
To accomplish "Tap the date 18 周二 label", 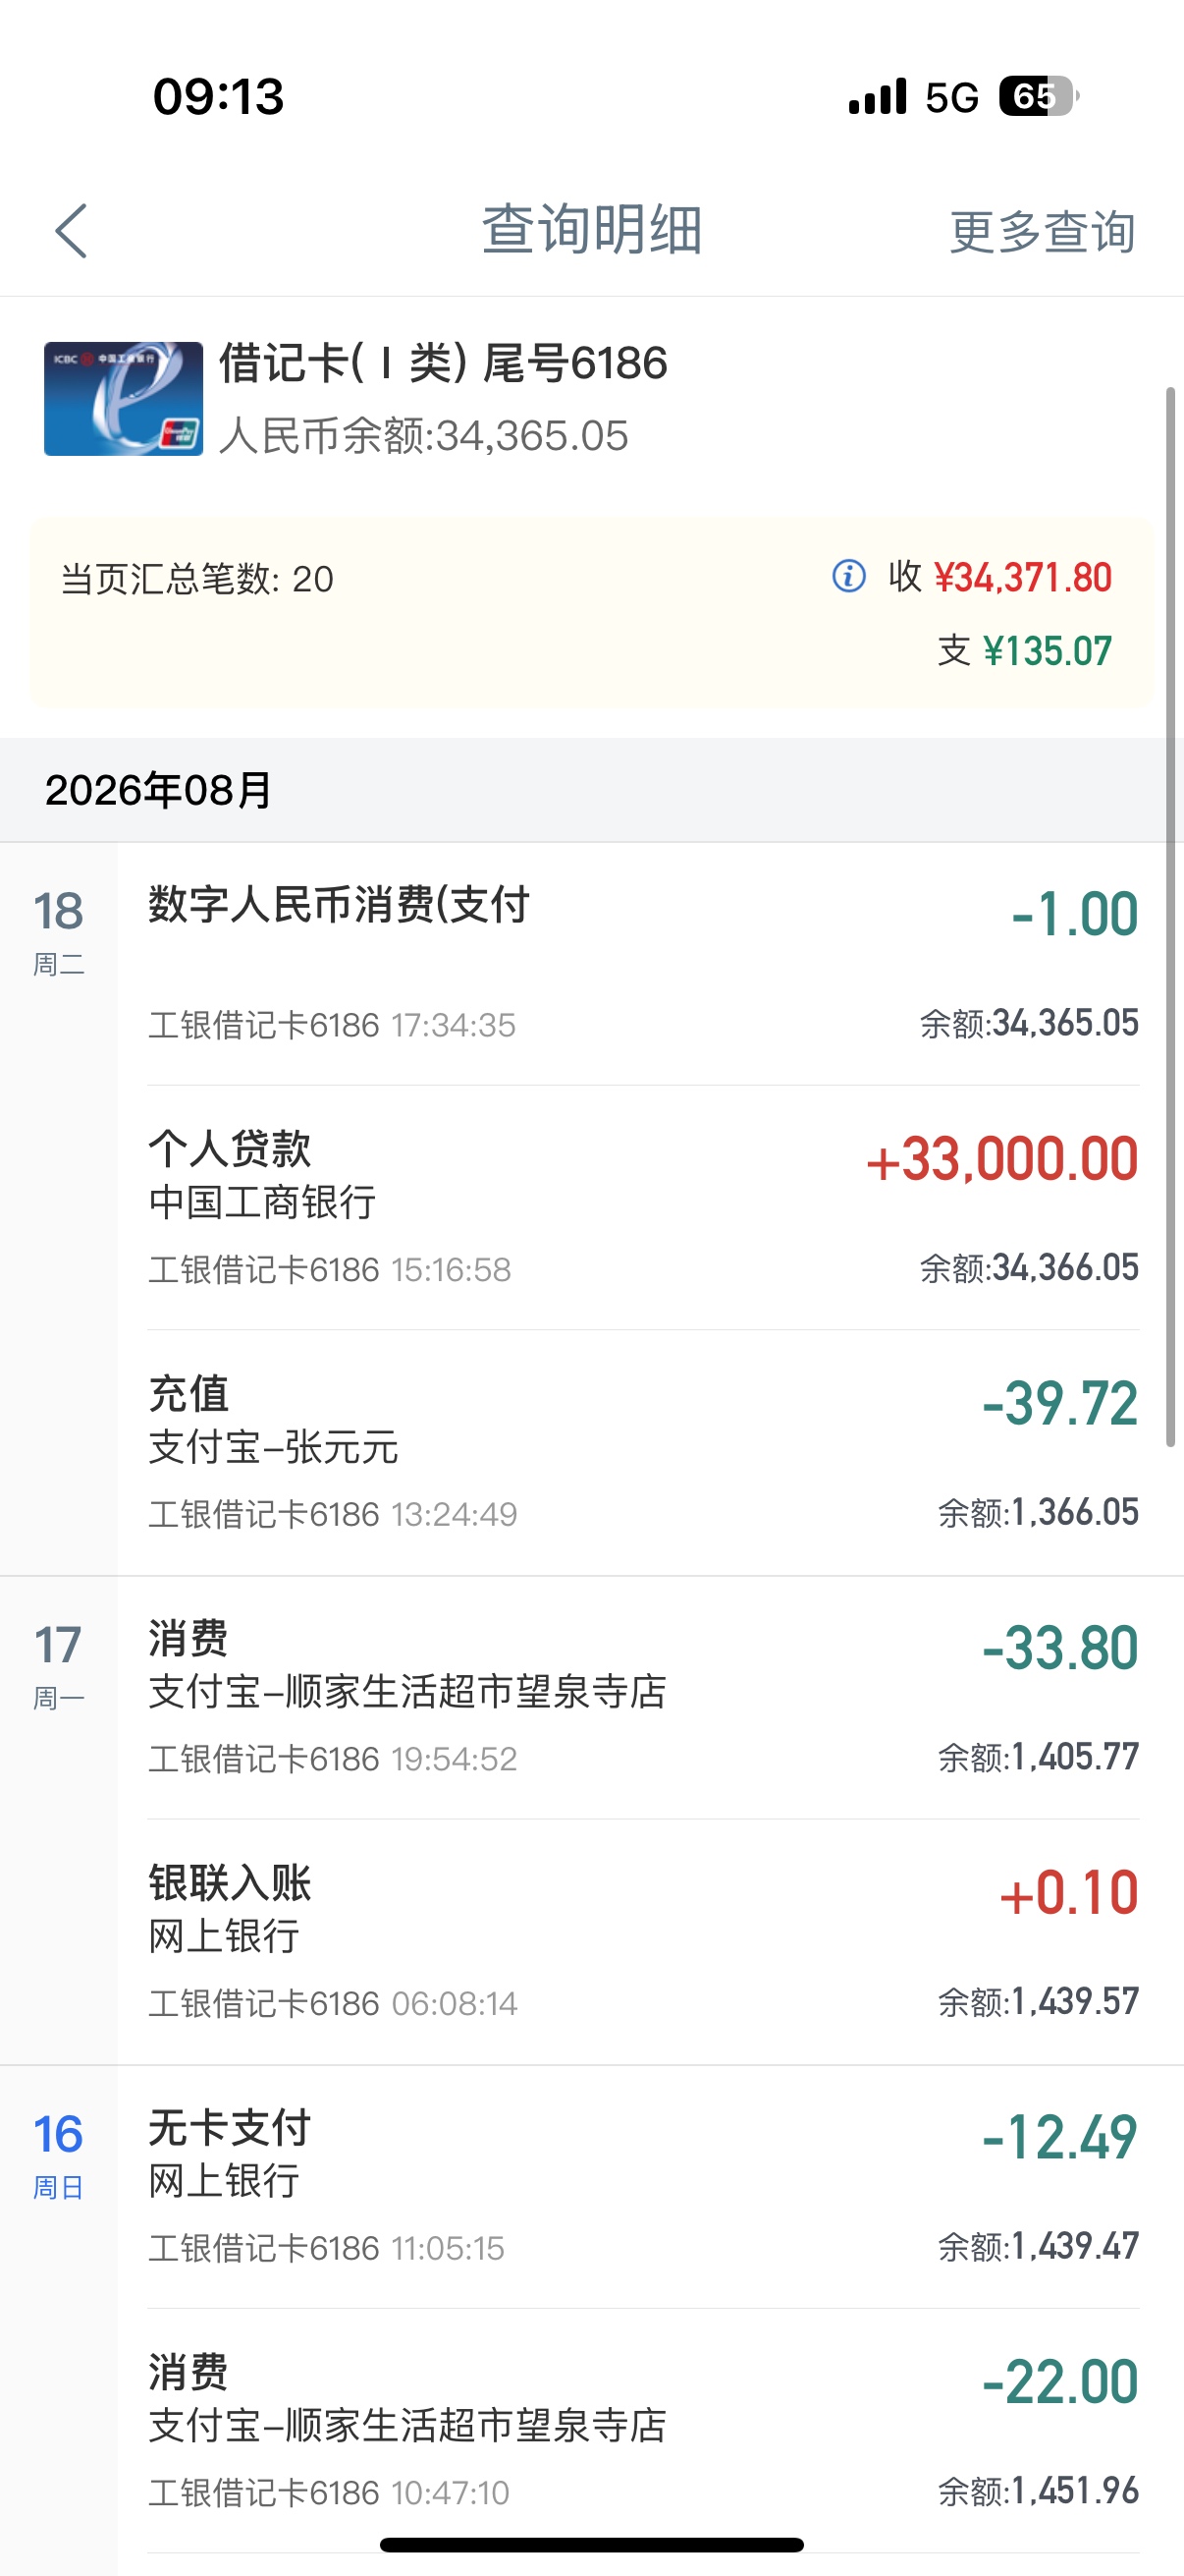I will coord(58,932).
